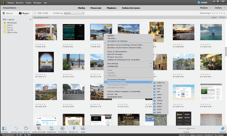Click the Roteren rotate icon
Screen dimensions: 227x136
[x=26, y=128]
